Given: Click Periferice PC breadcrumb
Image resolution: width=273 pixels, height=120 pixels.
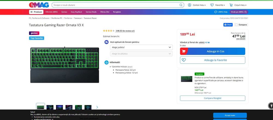Looking at the screenshot, I should 57,18.
